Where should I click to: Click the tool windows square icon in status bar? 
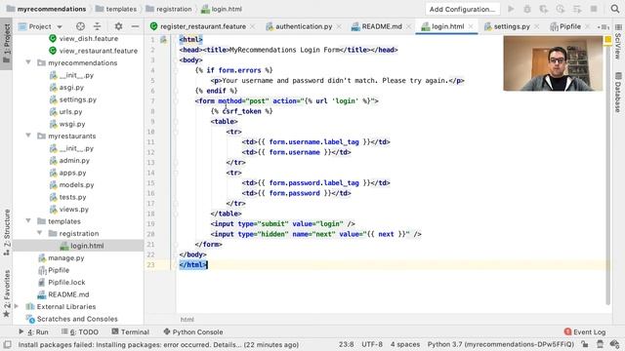[x=7, y=344]
